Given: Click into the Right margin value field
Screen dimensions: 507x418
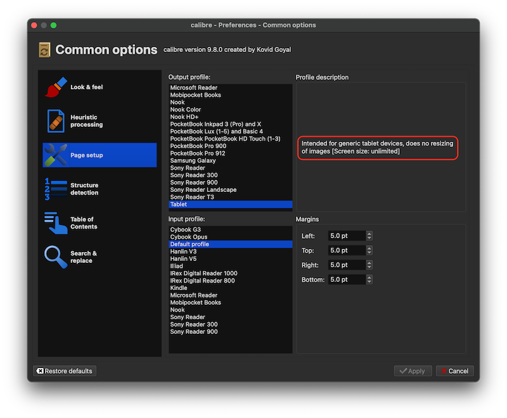Looking at the screenshot, I should pos(347,265).
